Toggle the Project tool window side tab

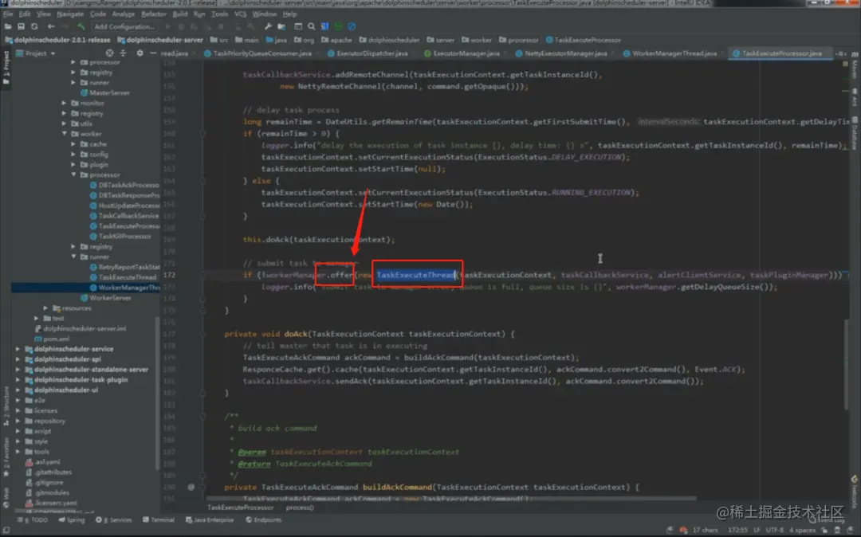[x=6, y=67]
